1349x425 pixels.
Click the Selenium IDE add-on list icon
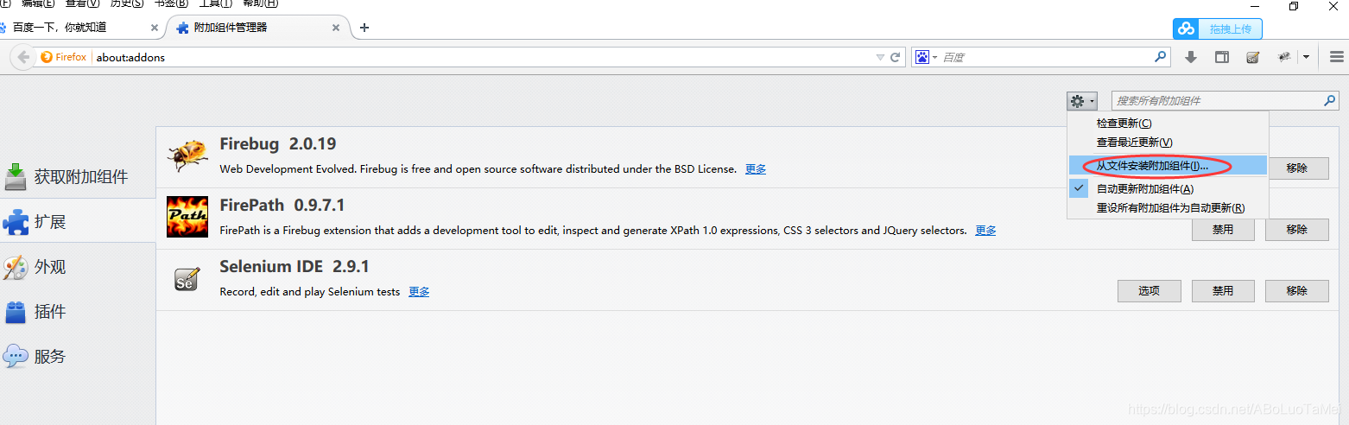[x=187, y=279]
